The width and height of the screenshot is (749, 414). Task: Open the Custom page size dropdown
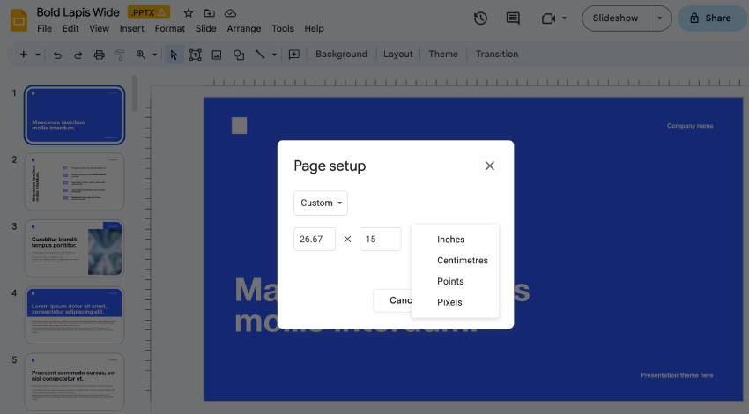click(x=321, y=203)
